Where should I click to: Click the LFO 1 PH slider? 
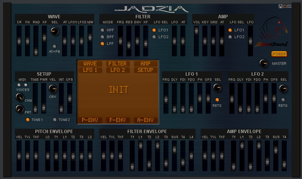click(200, 98)
